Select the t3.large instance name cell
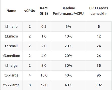This screenshot has height=90, width=112. coord(11,65)
